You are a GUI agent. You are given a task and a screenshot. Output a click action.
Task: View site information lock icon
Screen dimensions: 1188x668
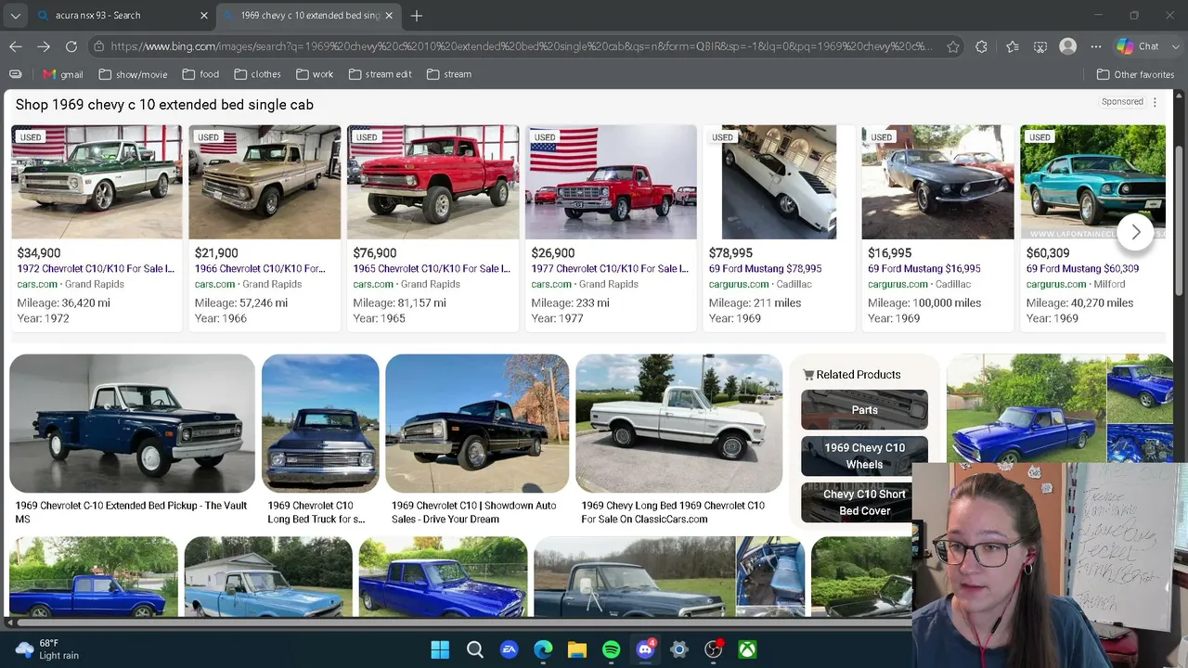98,46
